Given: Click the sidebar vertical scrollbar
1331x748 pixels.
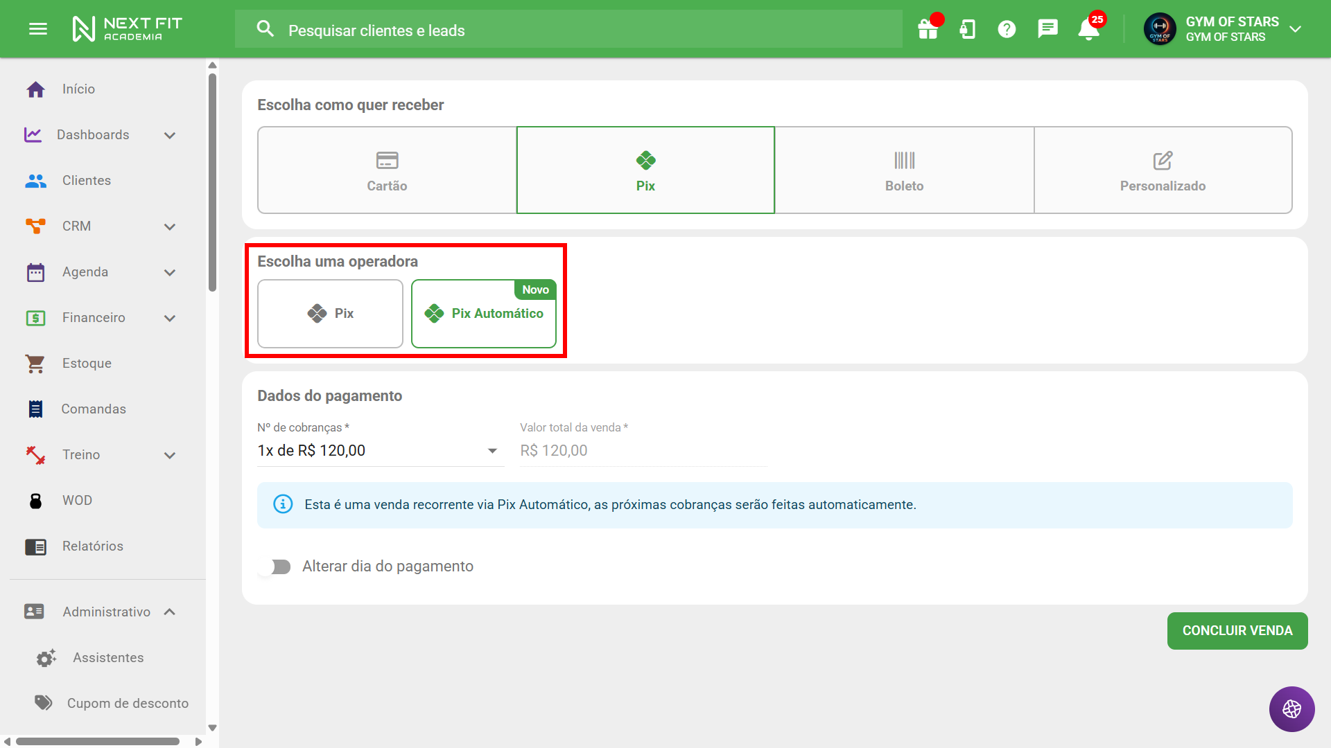Looking at the screenshot, I should pos(212,184).
